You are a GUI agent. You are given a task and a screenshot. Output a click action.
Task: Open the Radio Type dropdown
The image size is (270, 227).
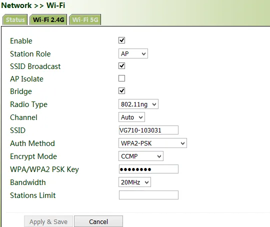[x=138, y=104]
